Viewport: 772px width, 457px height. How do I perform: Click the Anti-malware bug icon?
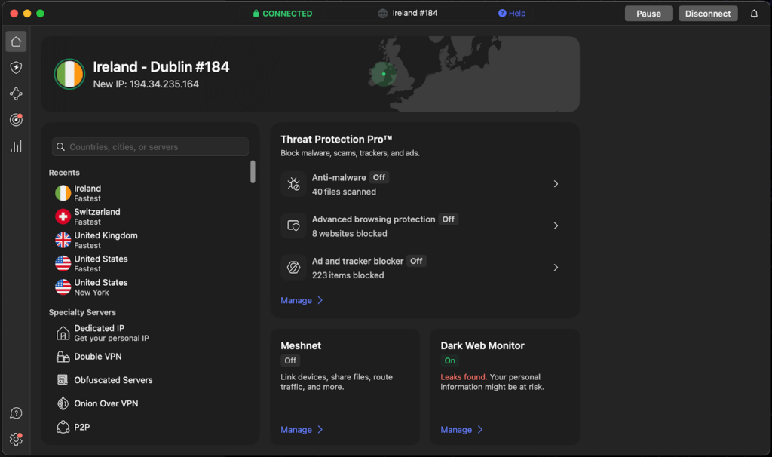(293, 184)
